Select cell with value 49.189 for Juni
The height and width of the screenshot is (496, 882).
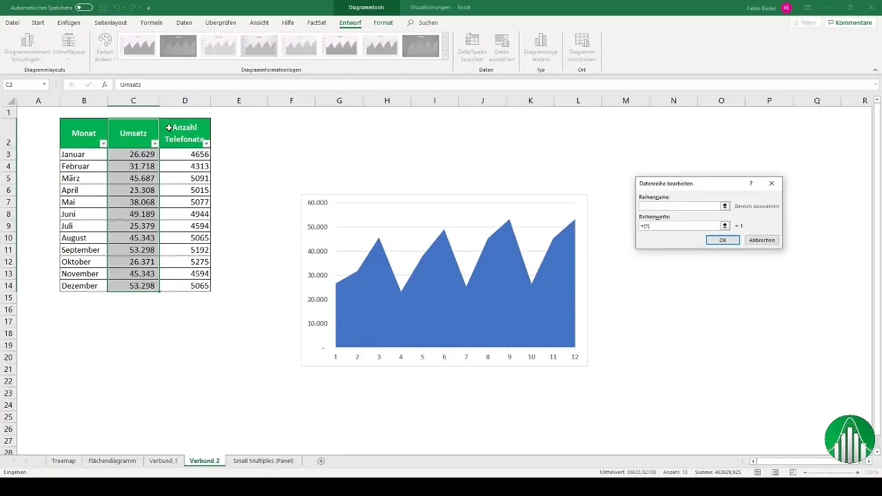coord(133,214)
